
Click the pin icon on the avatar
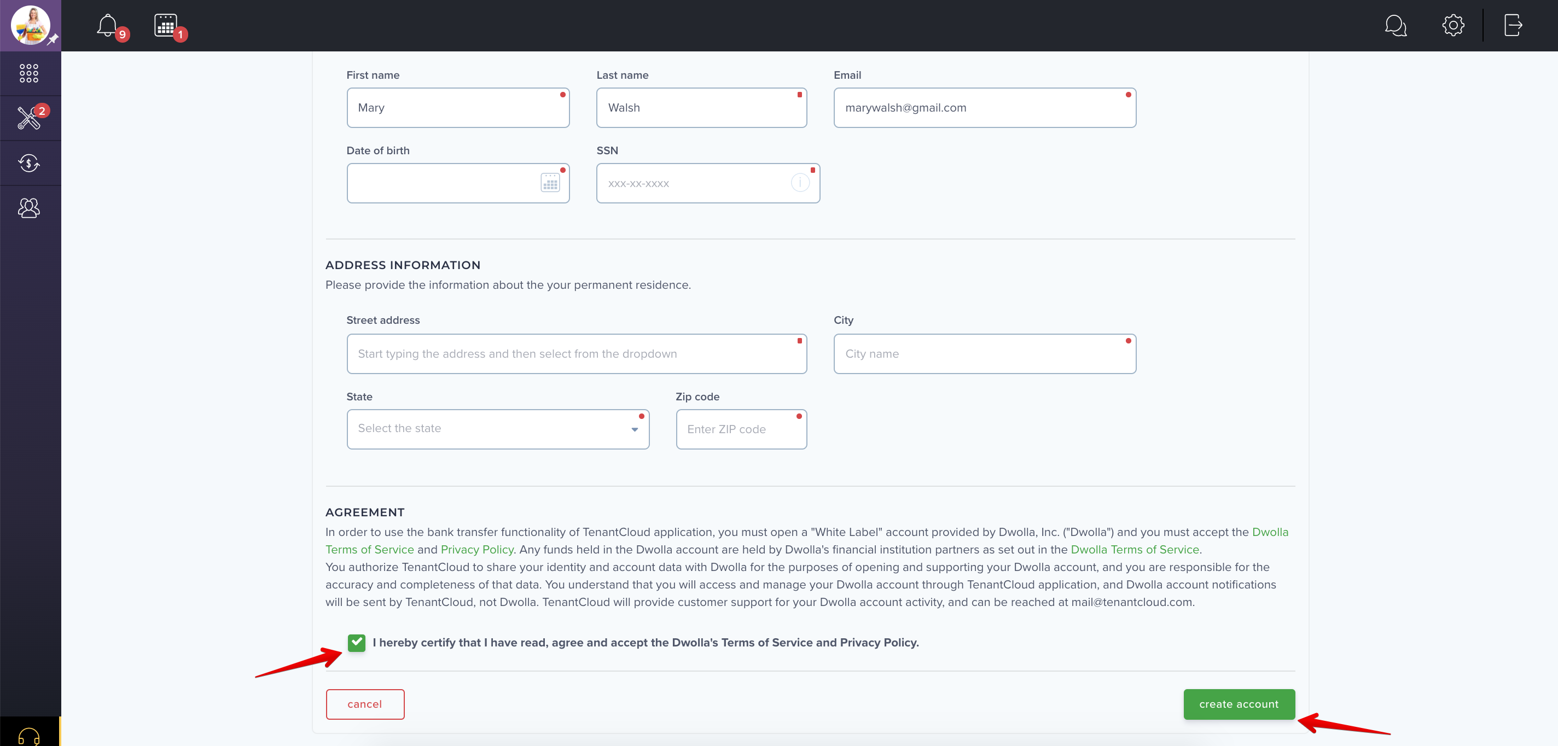click(53, 39)
